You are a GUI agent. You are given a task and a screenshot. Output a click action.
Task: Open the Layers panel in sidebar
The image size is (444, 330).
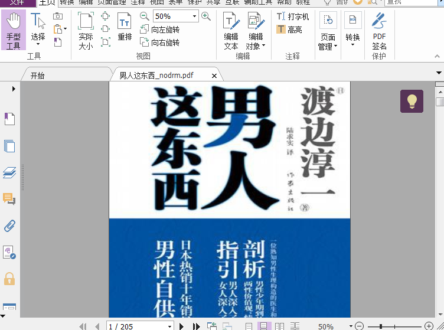pos(9,172)
